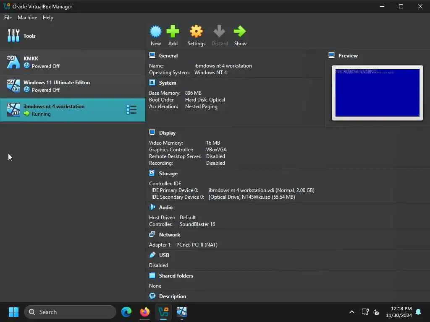Click the muted volume tray icon
The image size is (430, 322).
[376, 312]
